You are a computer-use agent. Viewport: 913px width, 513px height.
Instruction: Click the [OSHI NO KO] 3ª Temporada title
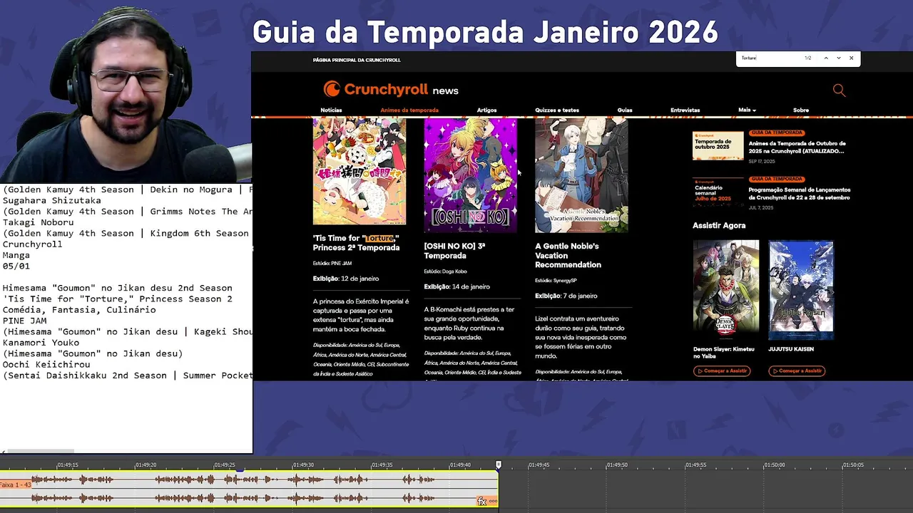454,251
